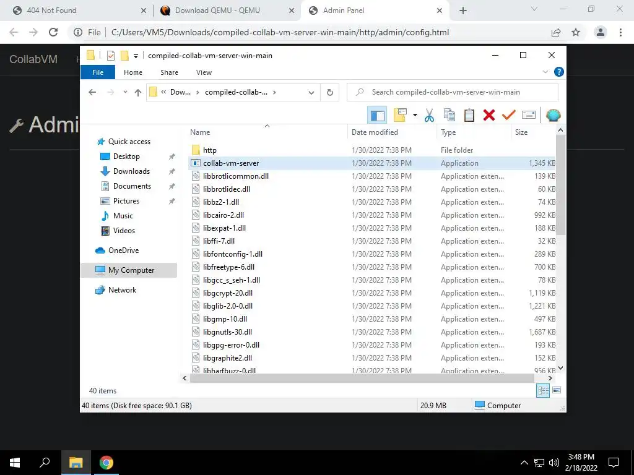Click the orange checkmark icon
634x475 pixels.
tap(509, 115)
